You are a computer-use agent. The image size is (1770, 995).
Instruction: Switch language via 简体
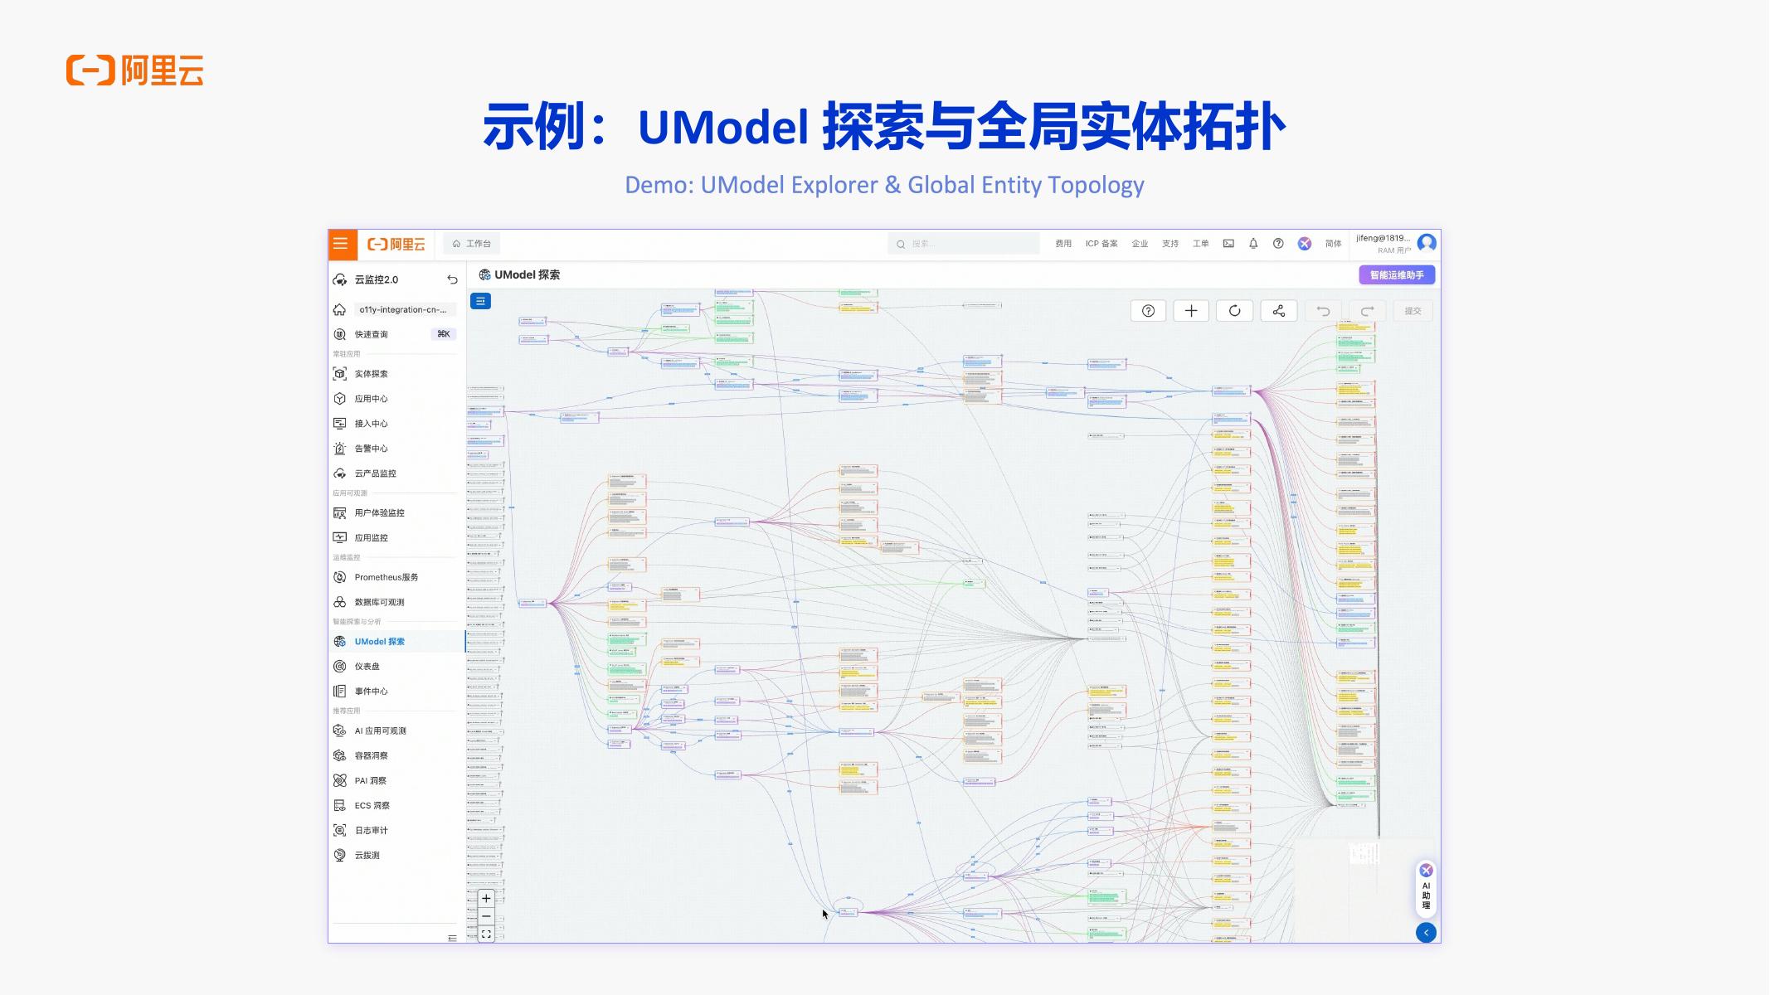1333,244
